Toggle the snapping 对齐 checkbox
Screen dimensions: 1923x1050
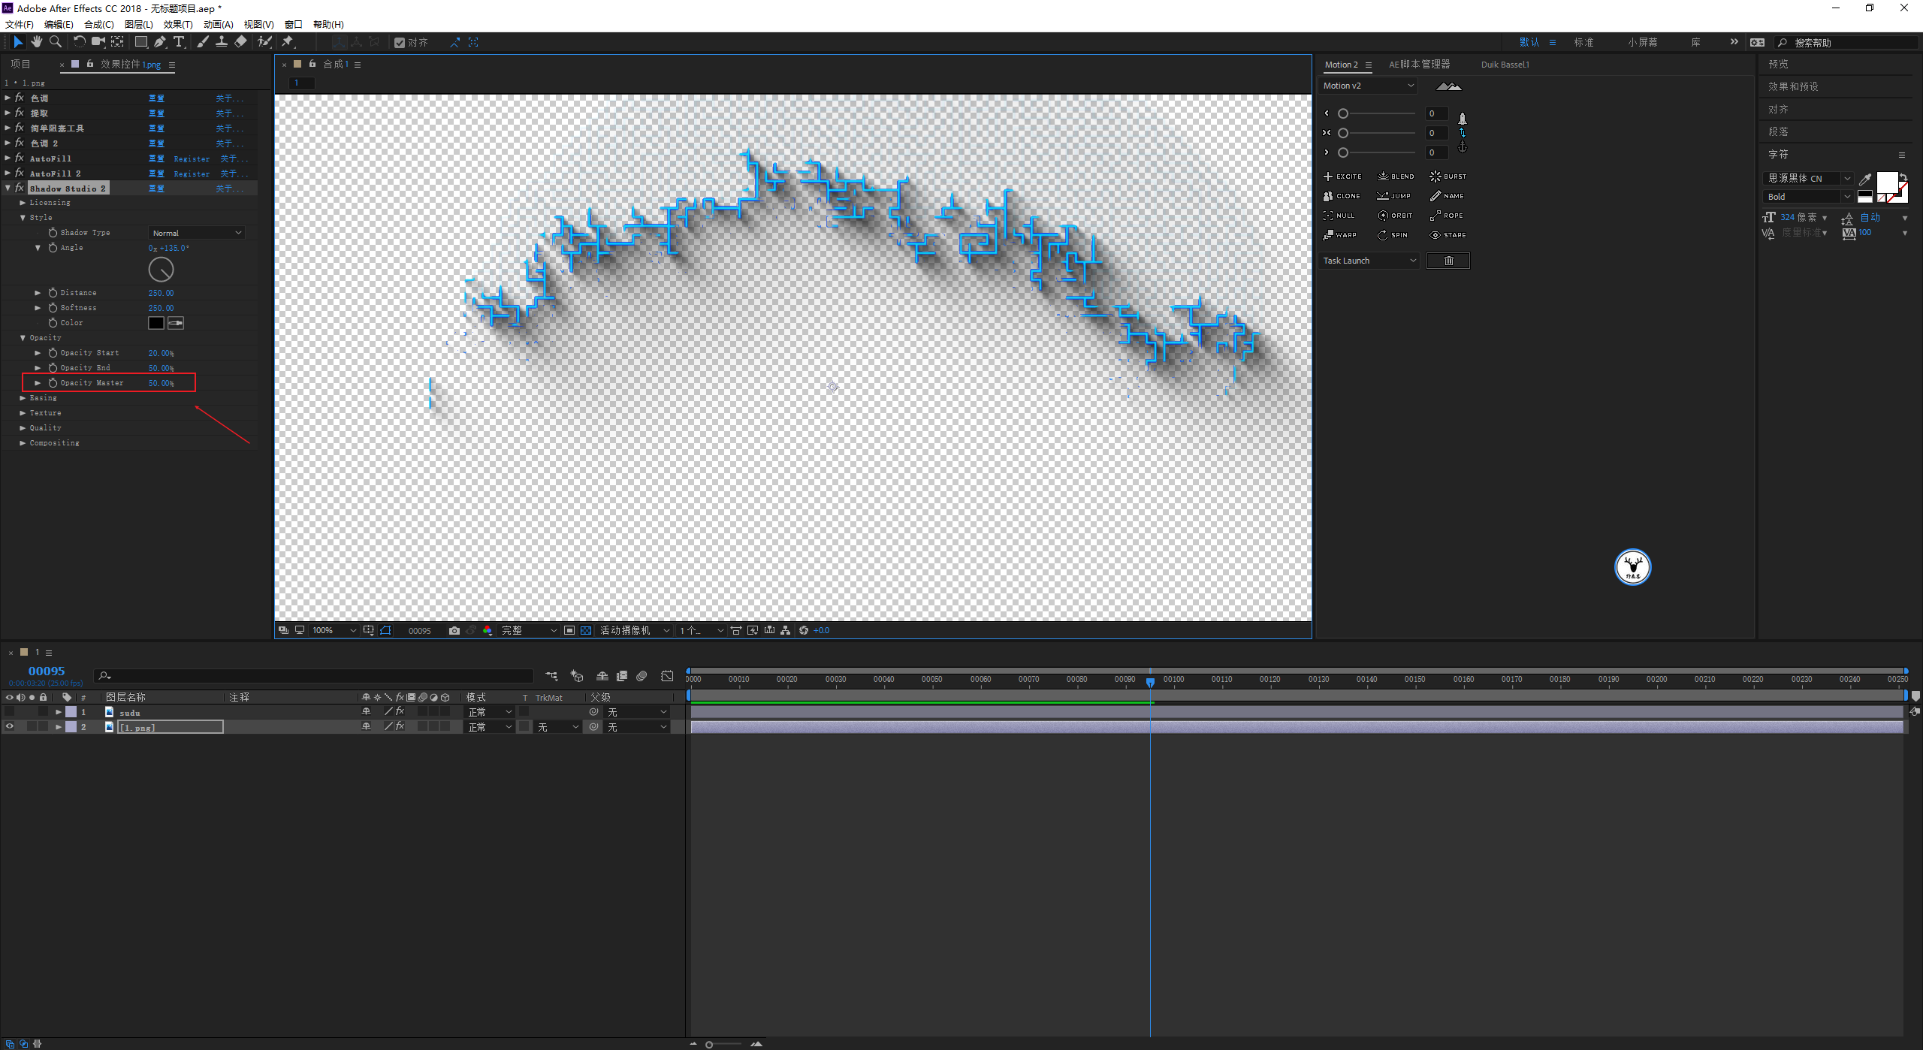(400, 43)
